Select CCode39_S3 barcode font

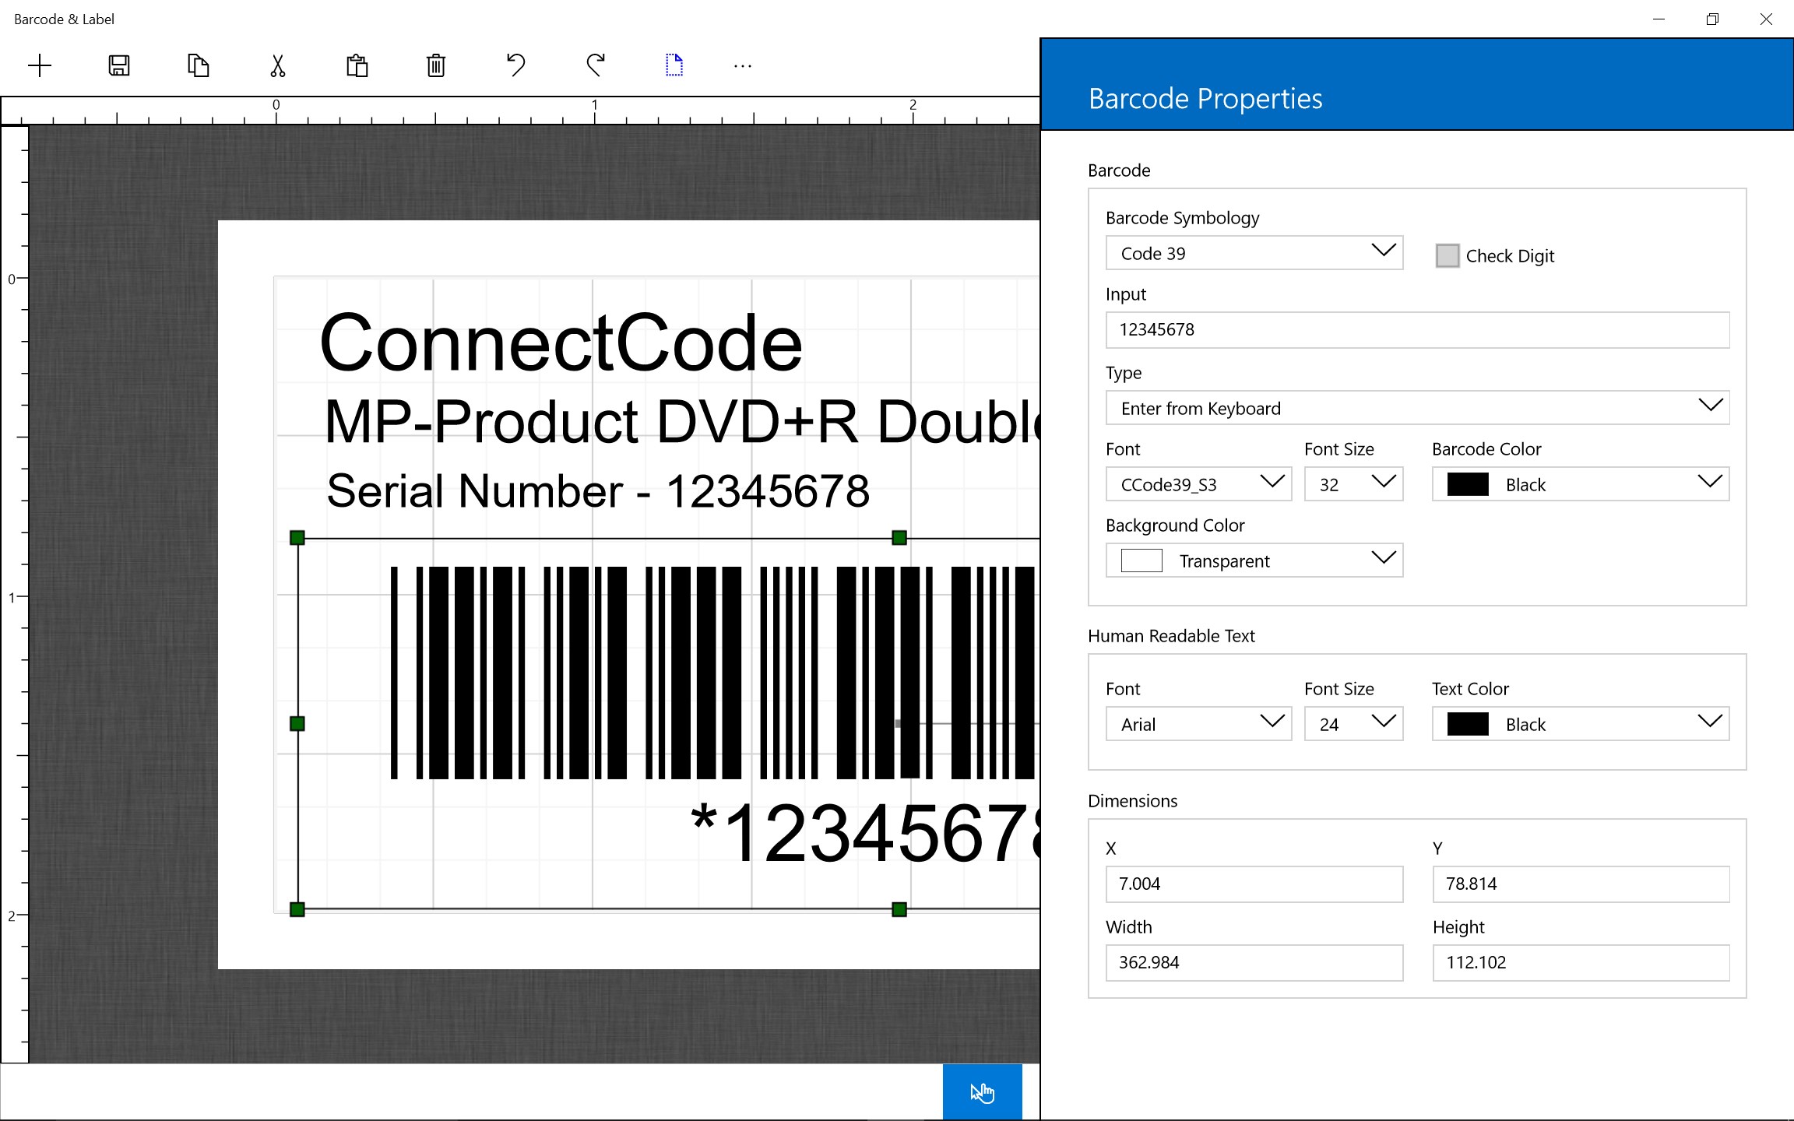1194,483
